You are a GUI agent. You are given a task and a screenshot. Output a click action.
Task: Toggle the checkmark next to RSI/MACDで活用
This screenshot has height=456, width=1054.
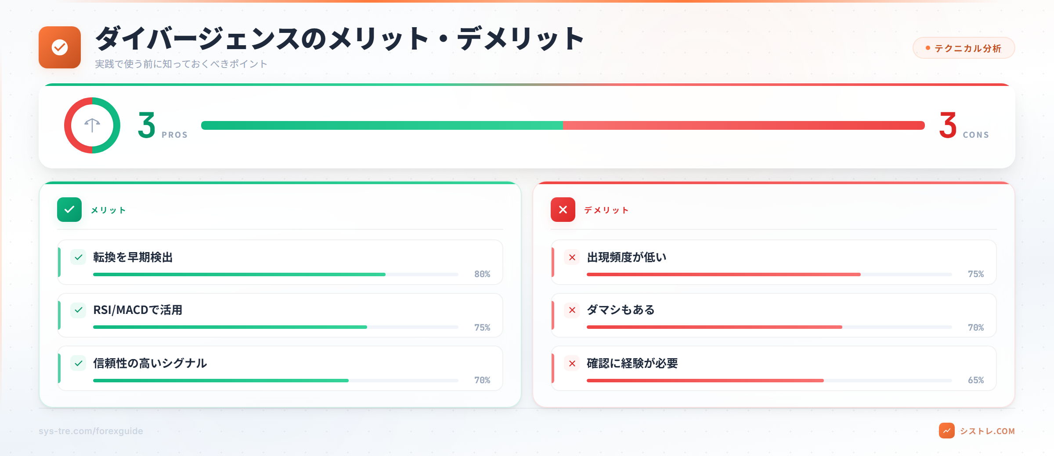[x=79, y=310]
